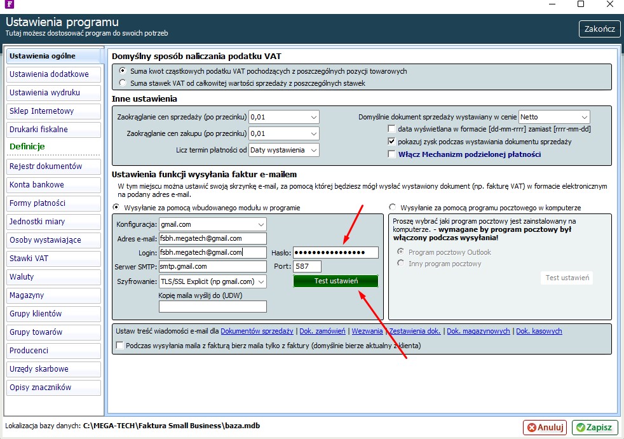Uncheck 'pokazuj zysk podczas wystawiania' checkbox
Viewport: 624px width, 439px height.
click(x=391, y=141)
